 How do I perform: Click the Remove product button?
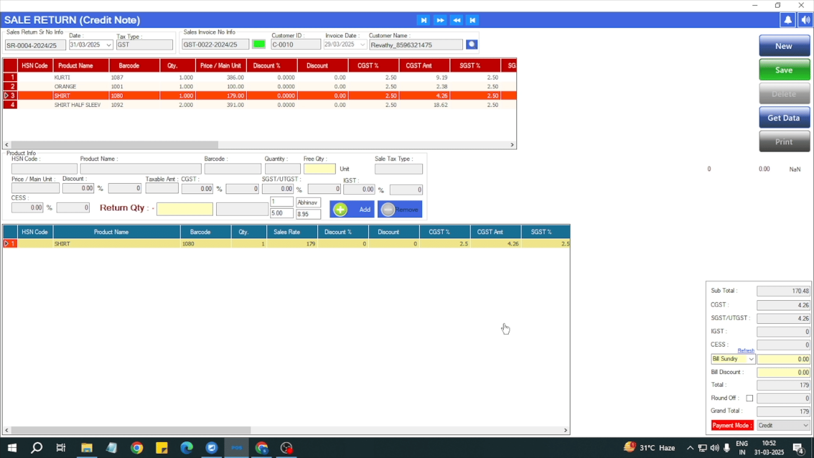[x=400, y=209]
